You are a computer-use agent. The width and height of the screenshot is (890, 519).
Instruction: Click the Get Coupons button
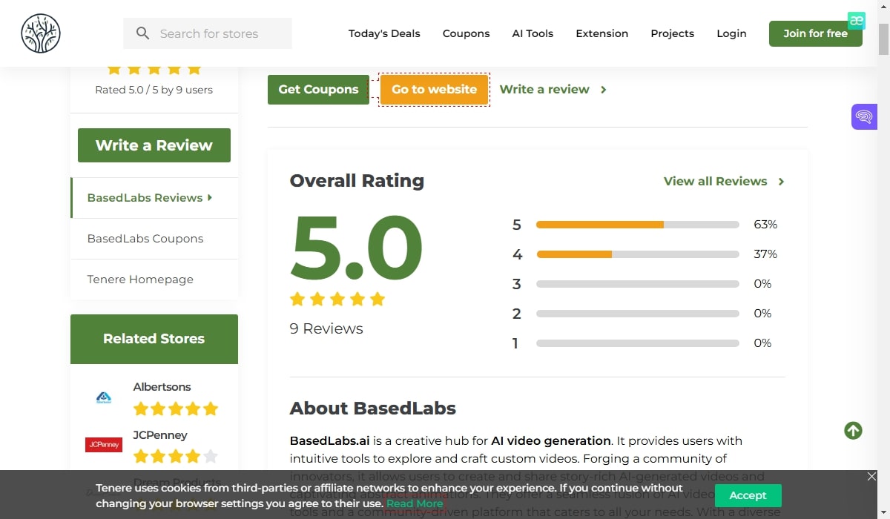tap(318, 90)
